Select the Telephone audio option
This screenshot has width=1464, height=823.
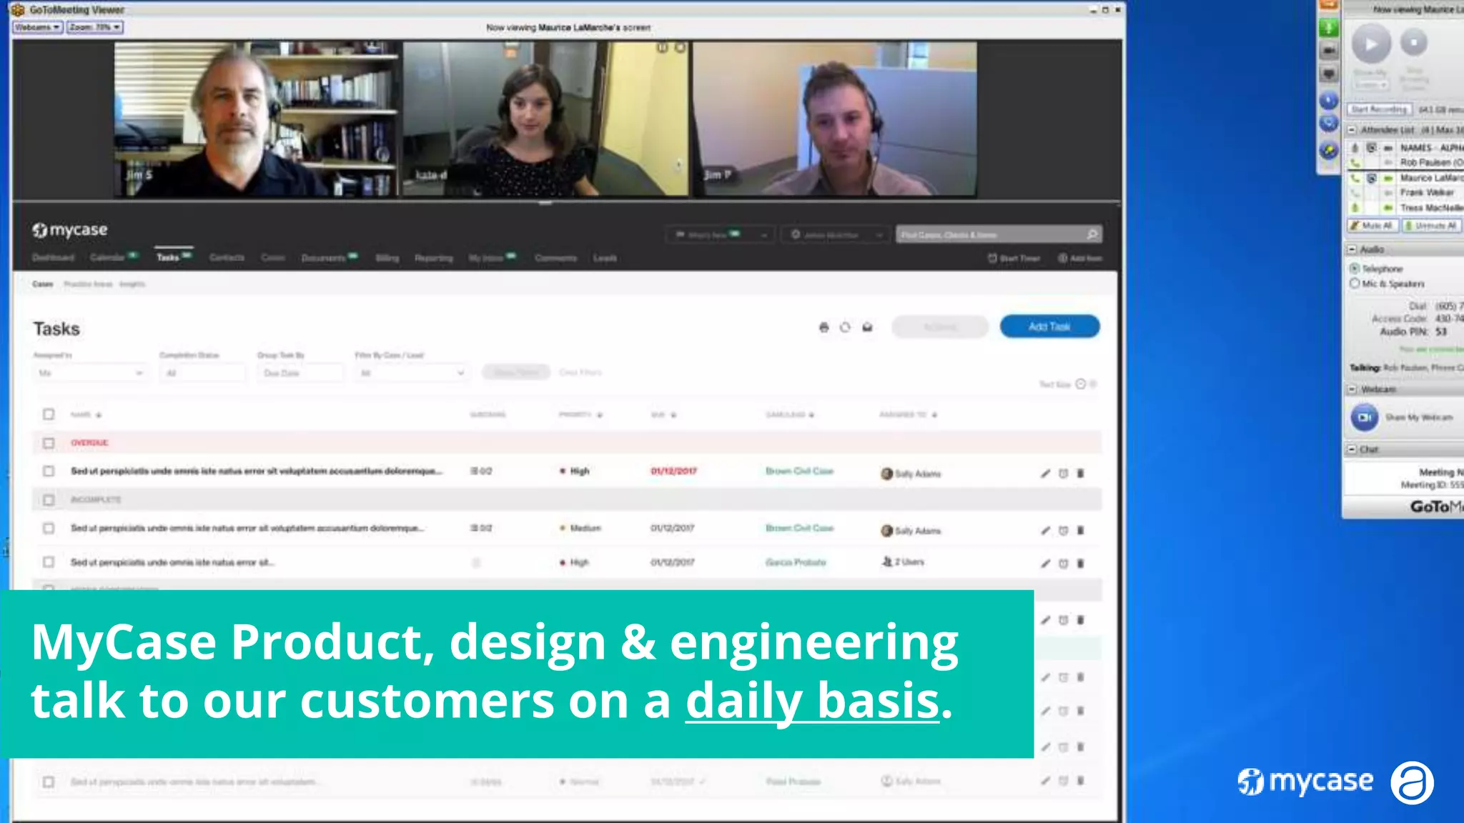click(x=1354, y=269)
